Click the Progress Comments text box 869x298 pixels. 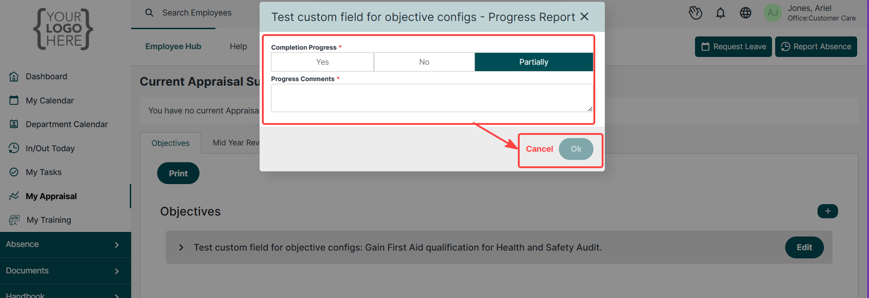(x=432, y=98)
